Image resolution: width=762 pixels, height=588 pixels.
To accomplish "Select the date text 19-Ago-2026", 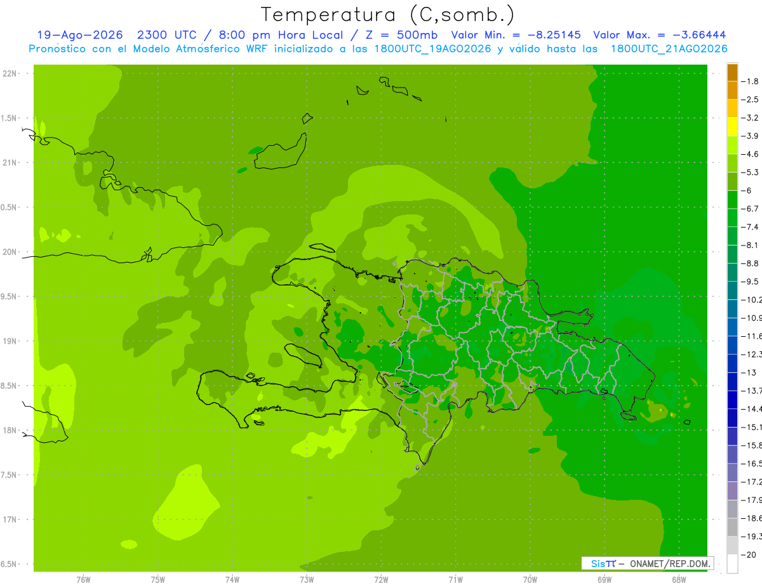I will 80,35.
